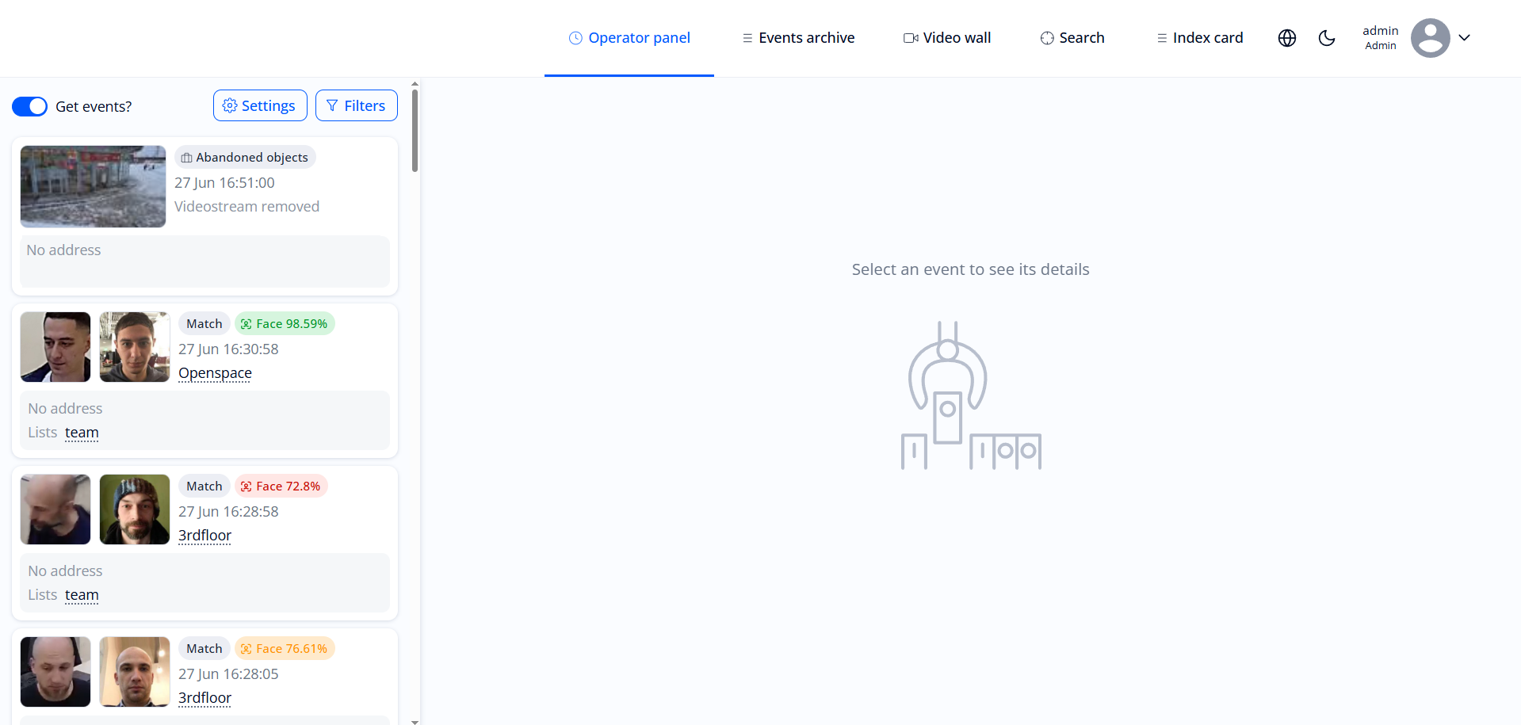The height and width of the screenshot is (725, 1521).
Task: Expand the admin account dropdown chevron
Action: (1465, 37)
